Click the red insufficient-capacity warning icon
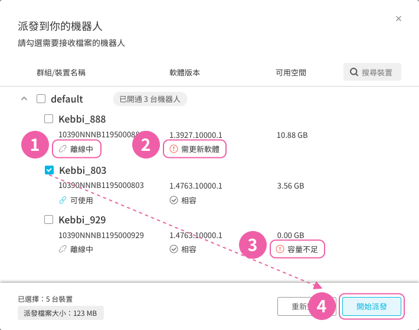 point(280,249)
